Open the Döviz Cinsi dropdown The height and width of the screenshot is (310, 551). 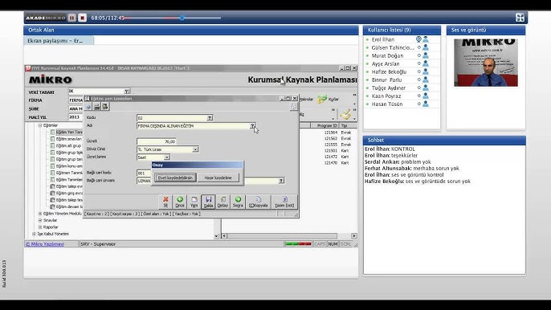(x=195, y=149)
